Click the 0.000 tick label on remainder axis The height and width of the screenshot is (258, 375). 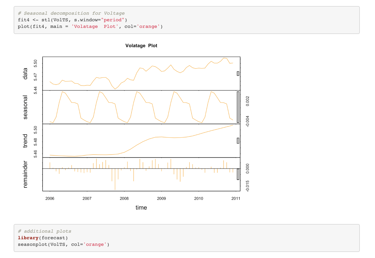tap(248, 169)
